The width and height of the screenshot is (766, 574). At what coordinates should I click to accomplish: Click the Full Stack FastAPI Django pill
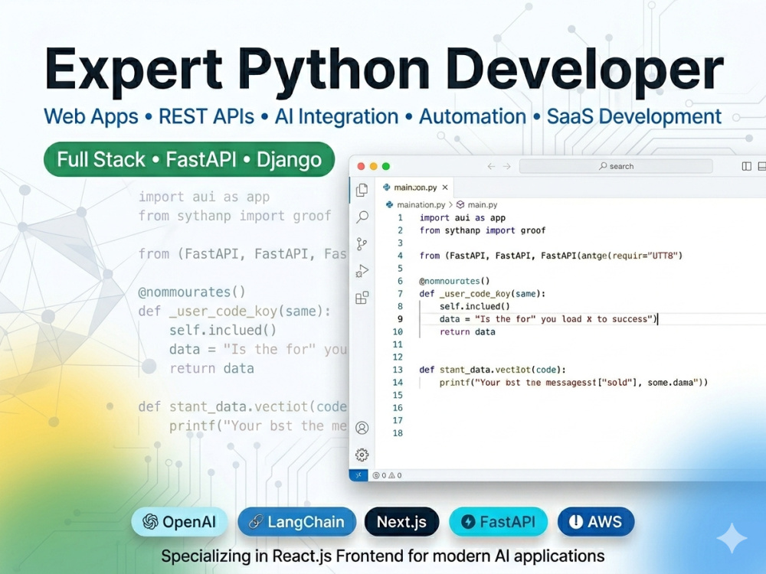[189, 160]
